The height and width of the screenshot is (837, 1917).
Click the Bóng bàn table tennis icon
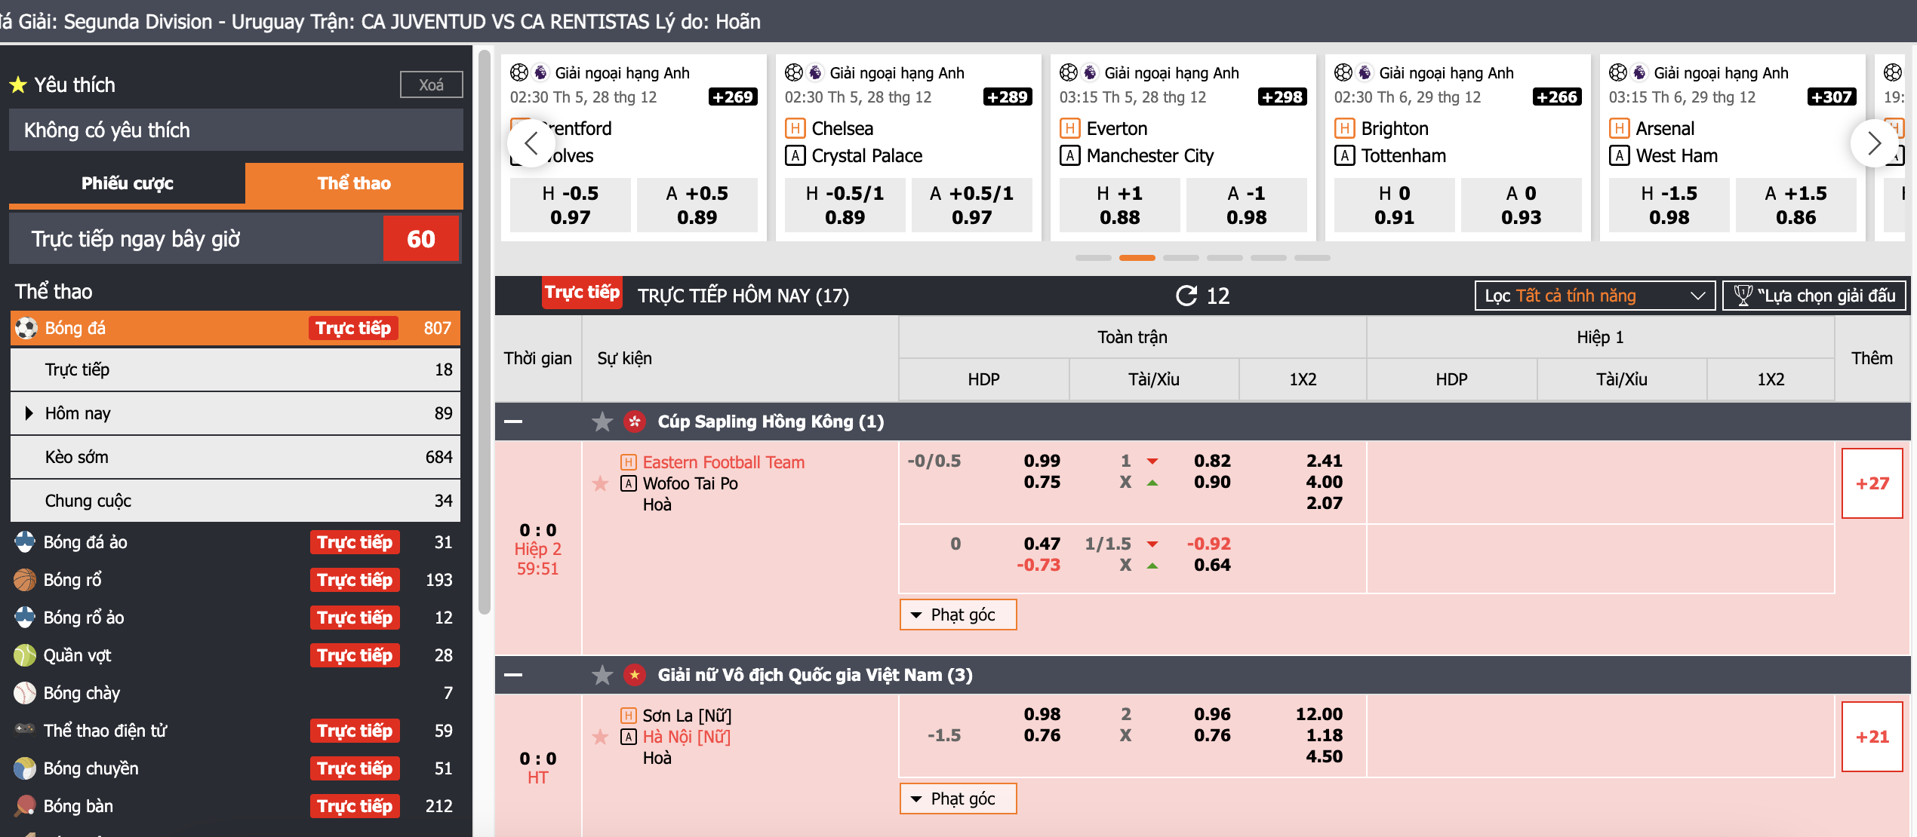click(x=25, y=806)
